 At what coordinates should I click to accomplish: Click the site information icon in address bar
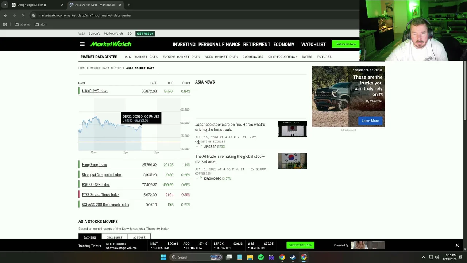[33, 15]
